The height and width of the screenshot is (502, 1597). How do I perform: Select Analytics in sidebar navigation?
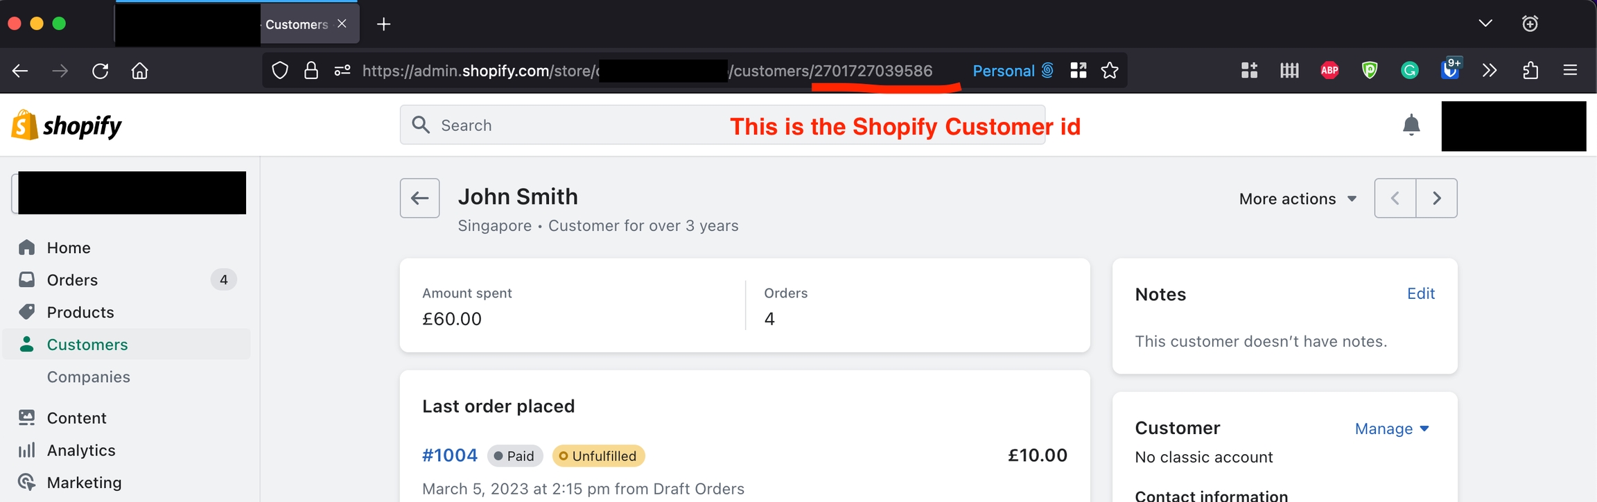[81, 451]
